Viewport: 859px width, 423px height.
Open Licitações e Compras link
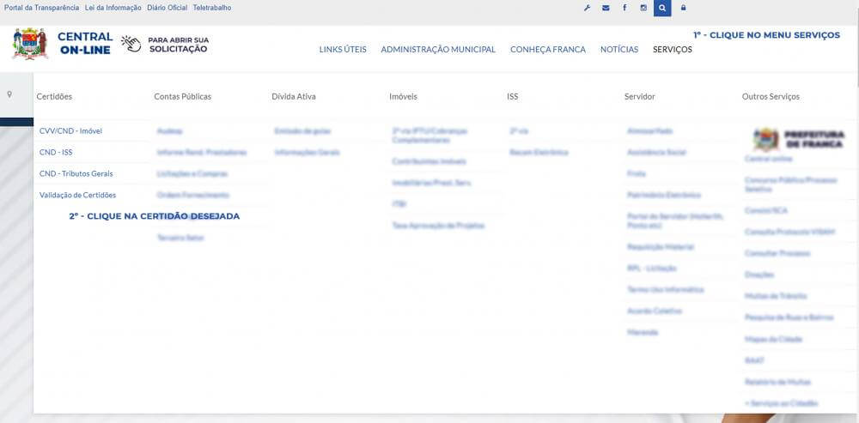pos(192,173)
